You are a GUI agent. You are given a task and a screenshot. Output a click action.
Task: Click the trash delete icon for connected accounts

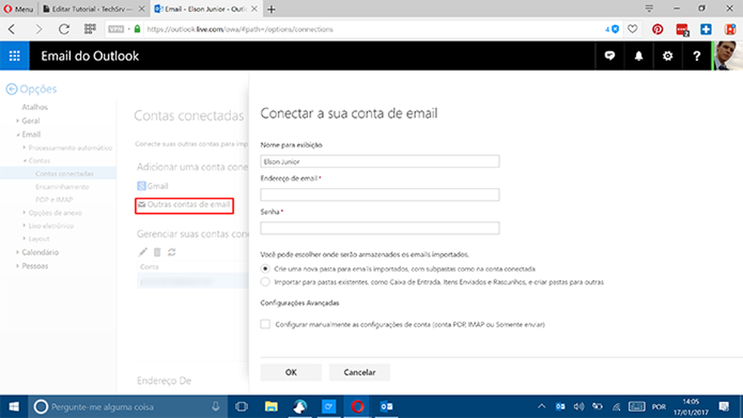tap(157, 252)
